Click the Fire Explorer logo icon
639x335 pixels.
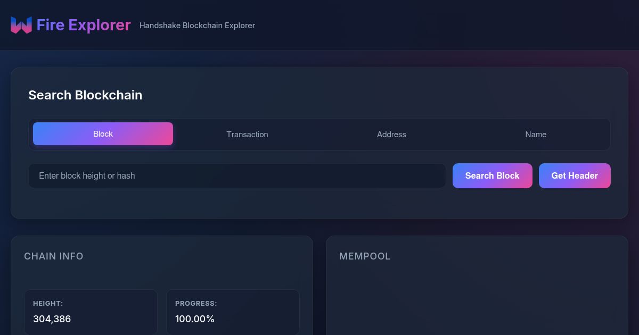(21, 25)
